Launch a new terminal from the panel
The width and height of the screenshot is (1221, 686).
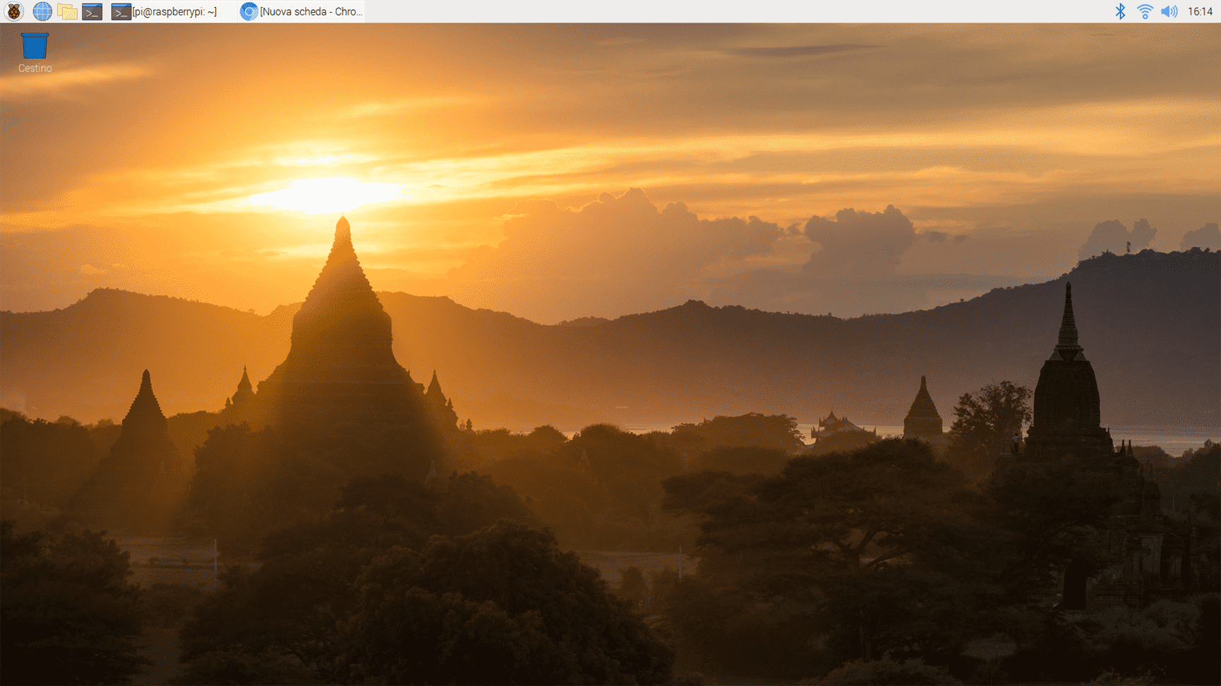pyautogui.click(x=93, y=11)
